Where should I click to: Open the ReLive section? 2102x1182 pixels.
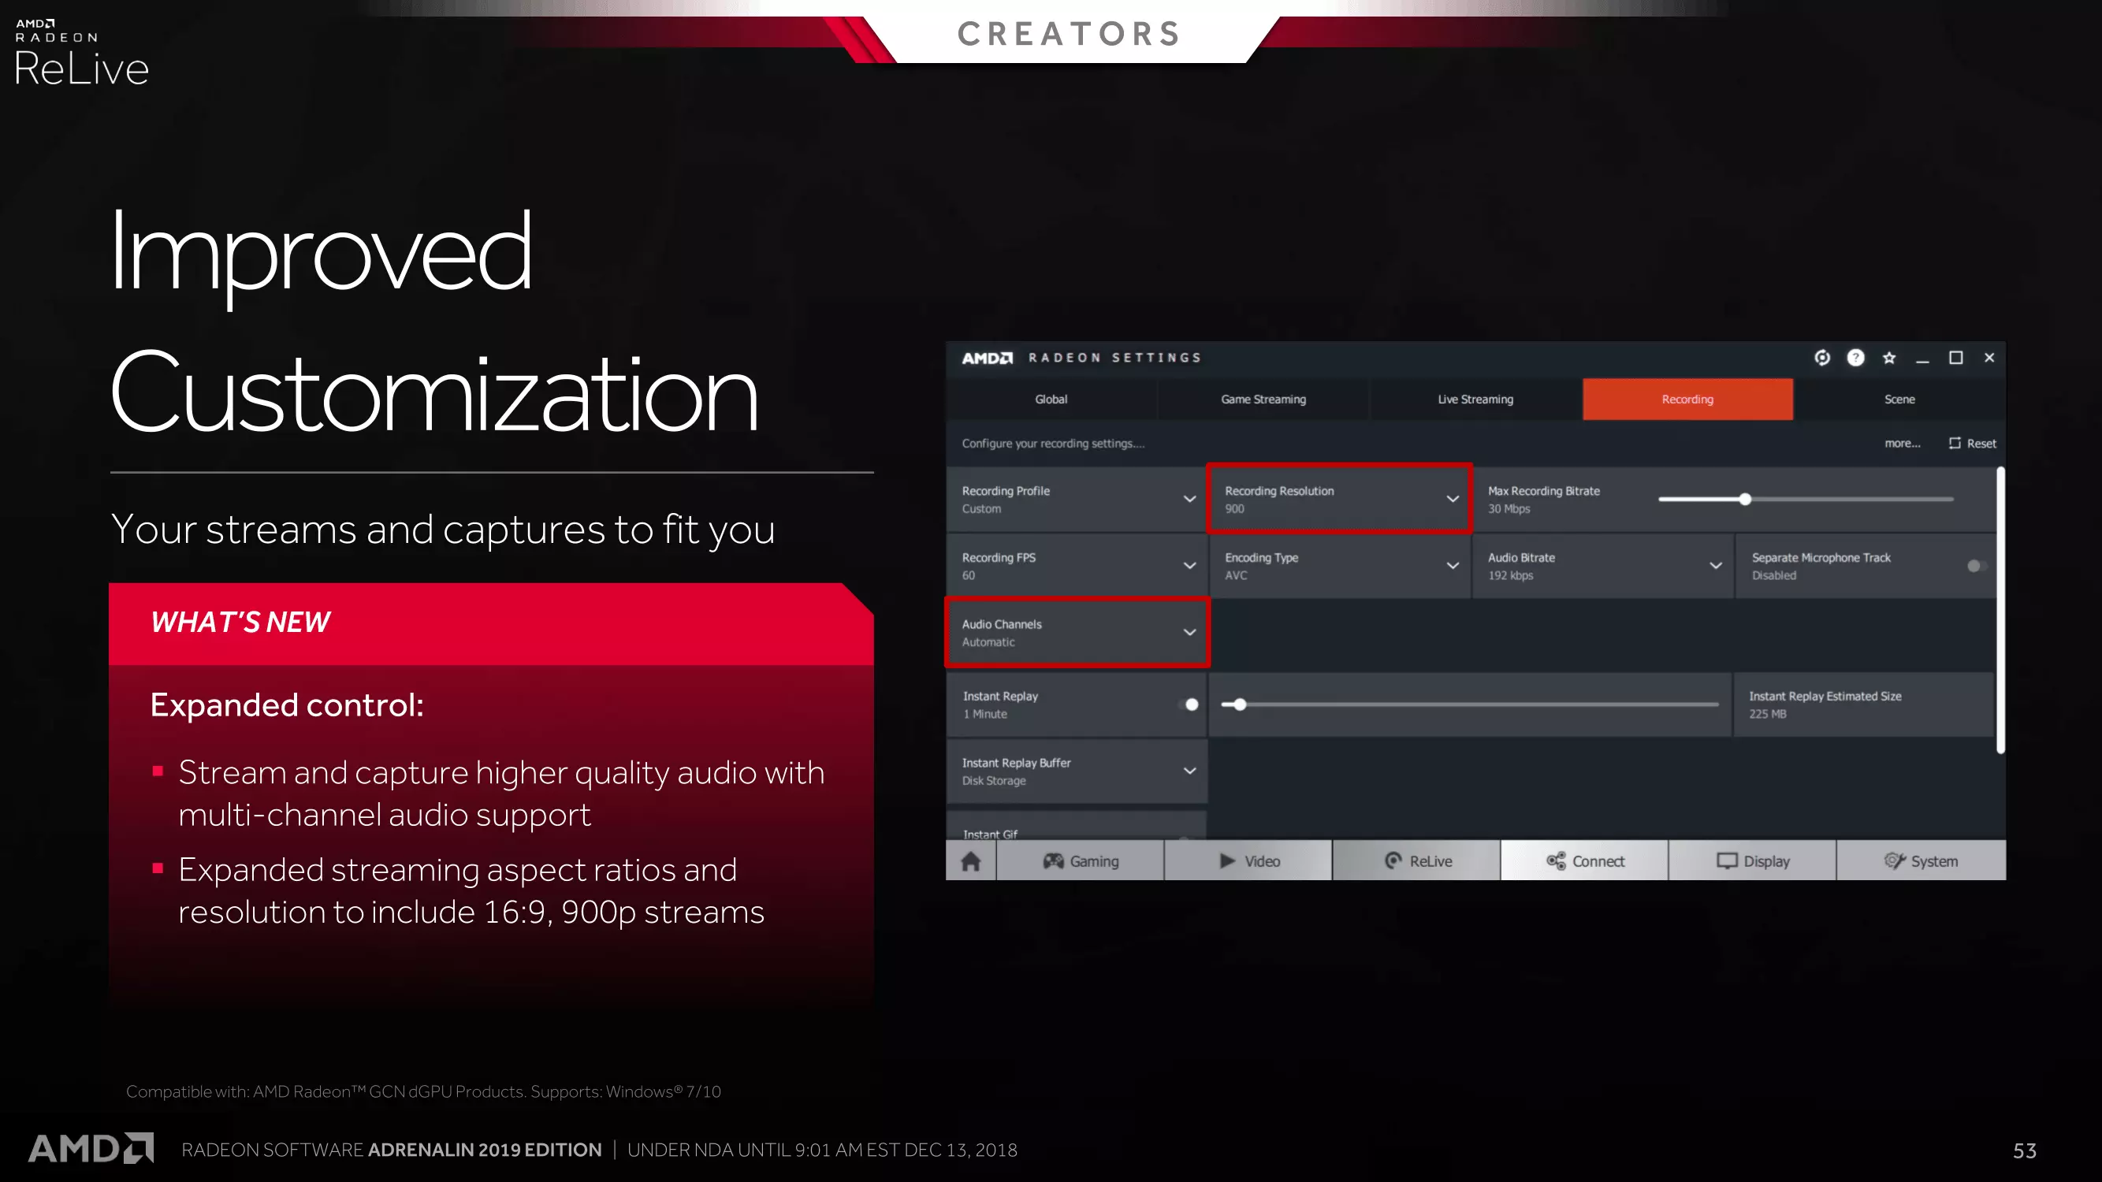pos(1416,861)
